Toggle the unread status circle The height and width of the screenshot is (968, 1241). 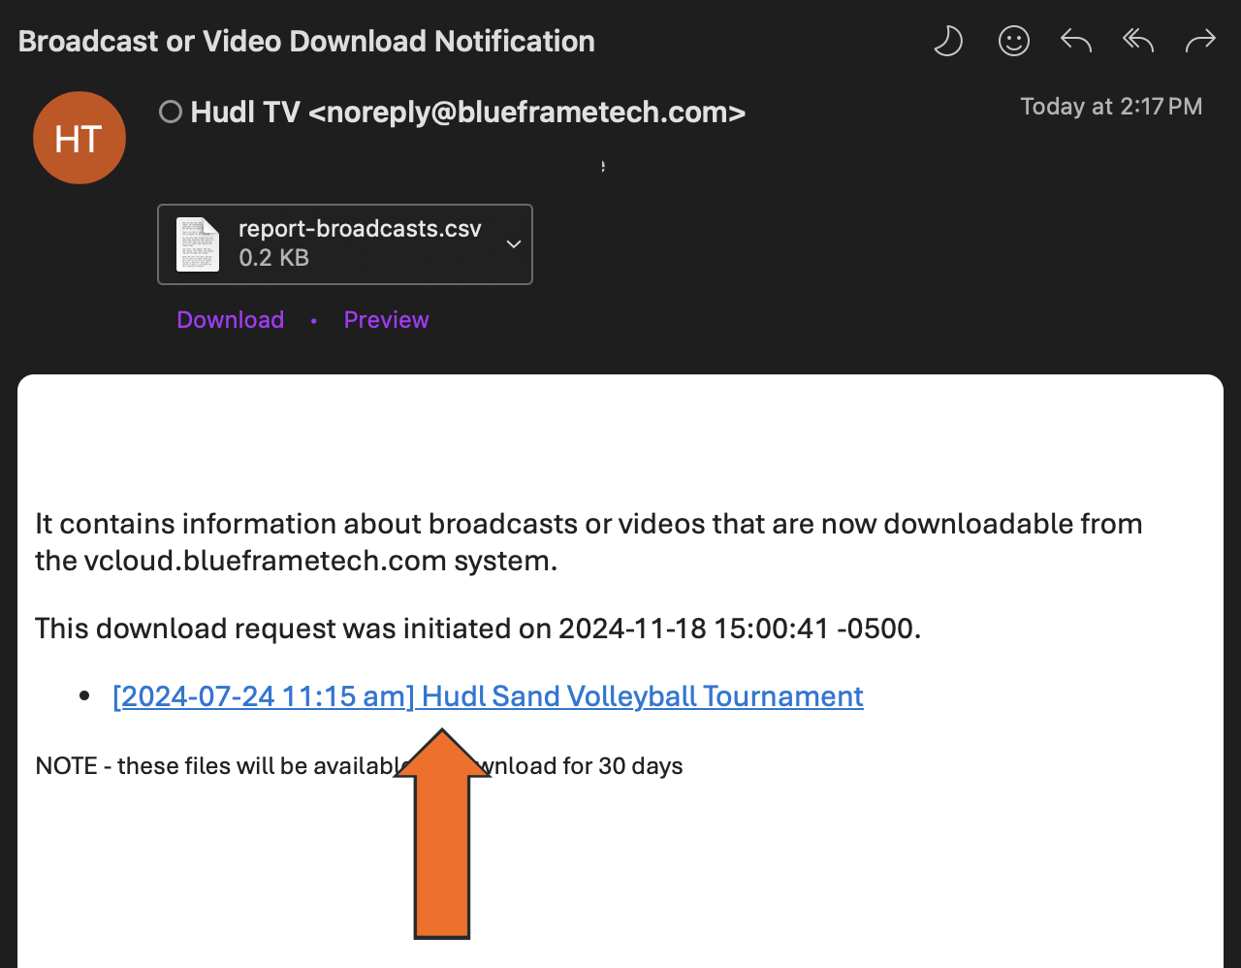169,111
